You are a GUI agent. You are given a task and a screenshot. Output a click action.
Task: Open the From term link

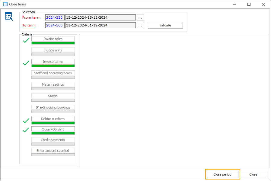[31, 17]
